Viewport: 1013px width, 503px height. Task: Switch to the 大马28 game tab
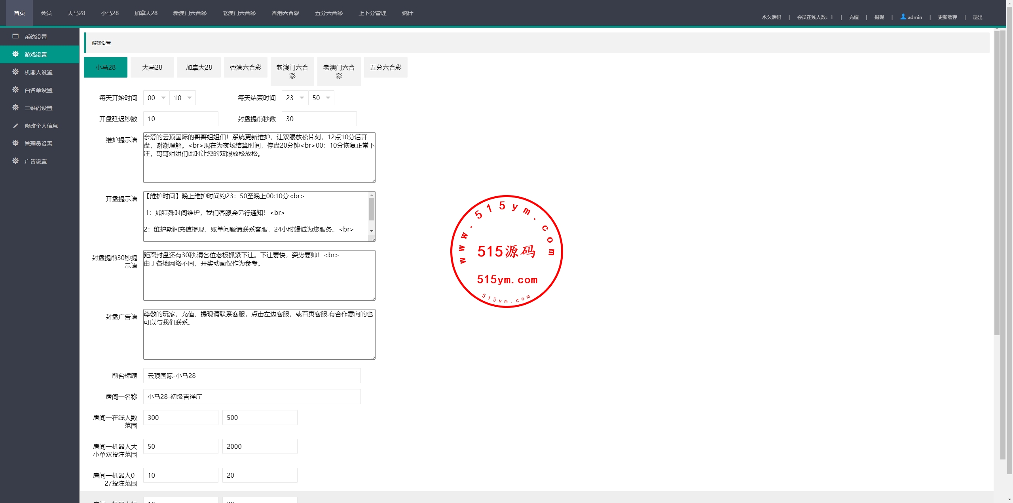point(152,67)
